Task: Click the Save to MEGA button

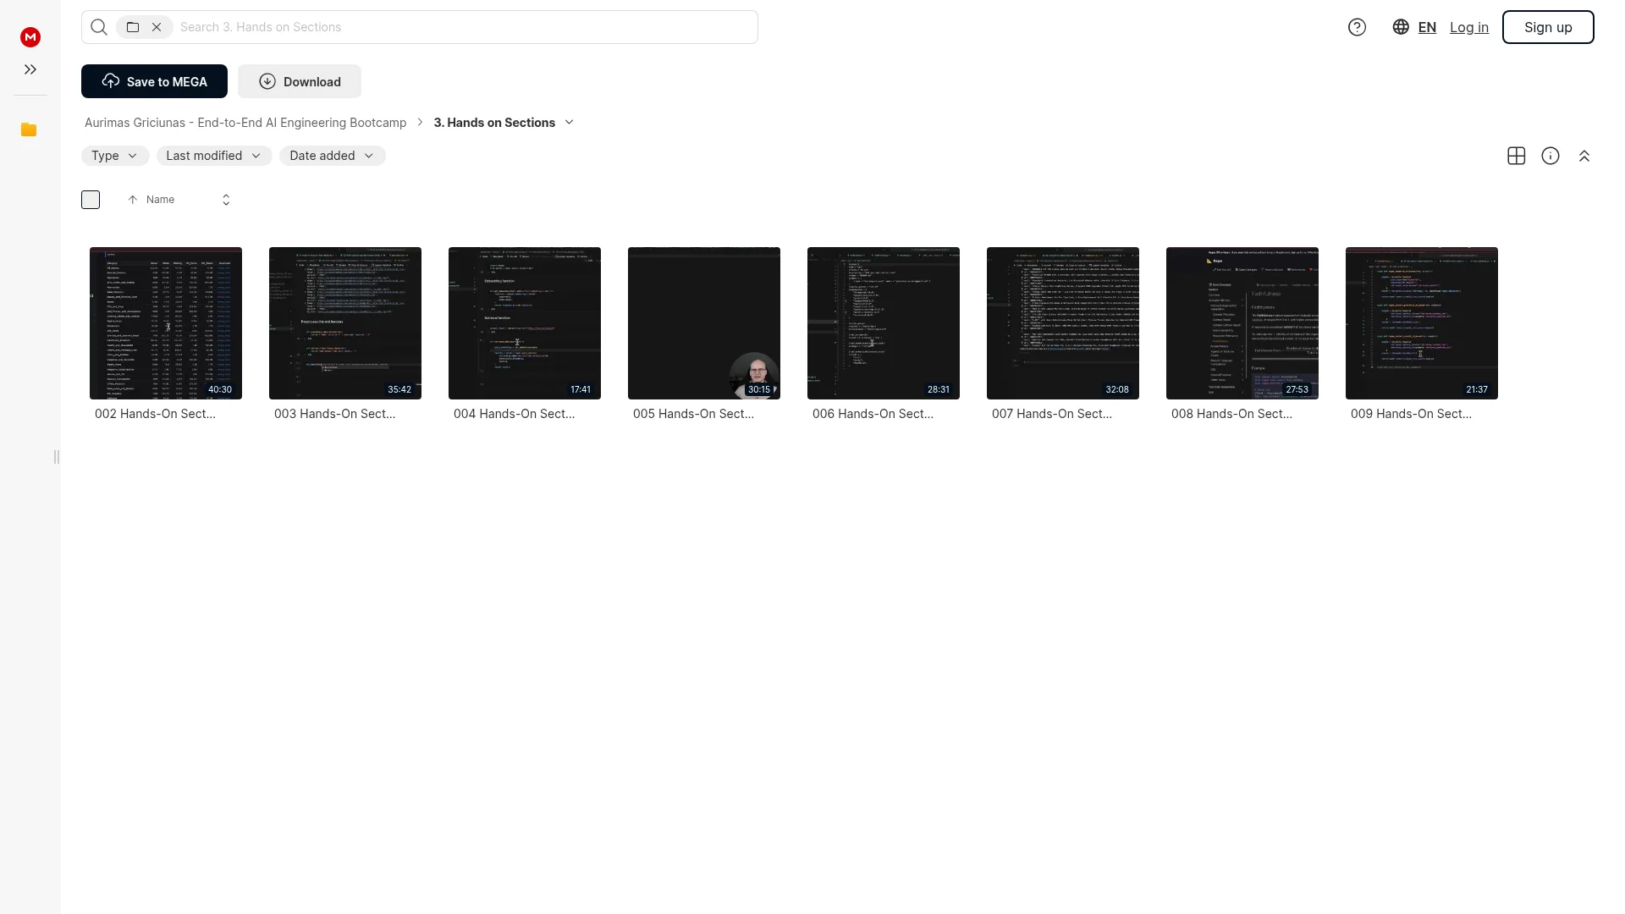Action: tap(154, 81)
